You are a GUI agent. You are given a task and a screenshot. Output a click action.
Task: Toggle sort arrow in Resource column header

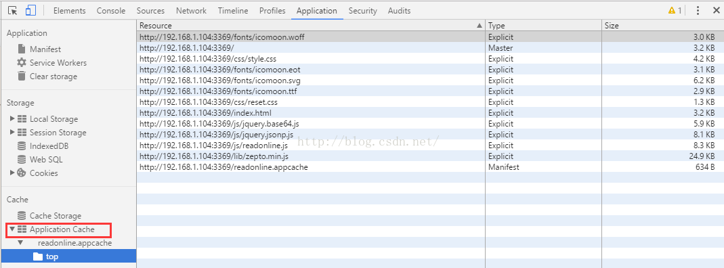480,26
